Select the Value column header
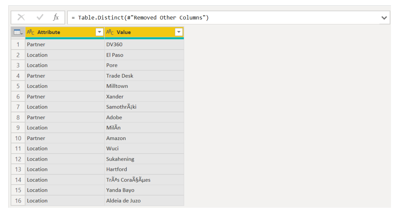This screenshot has height=213, width=399. (144, 32)
